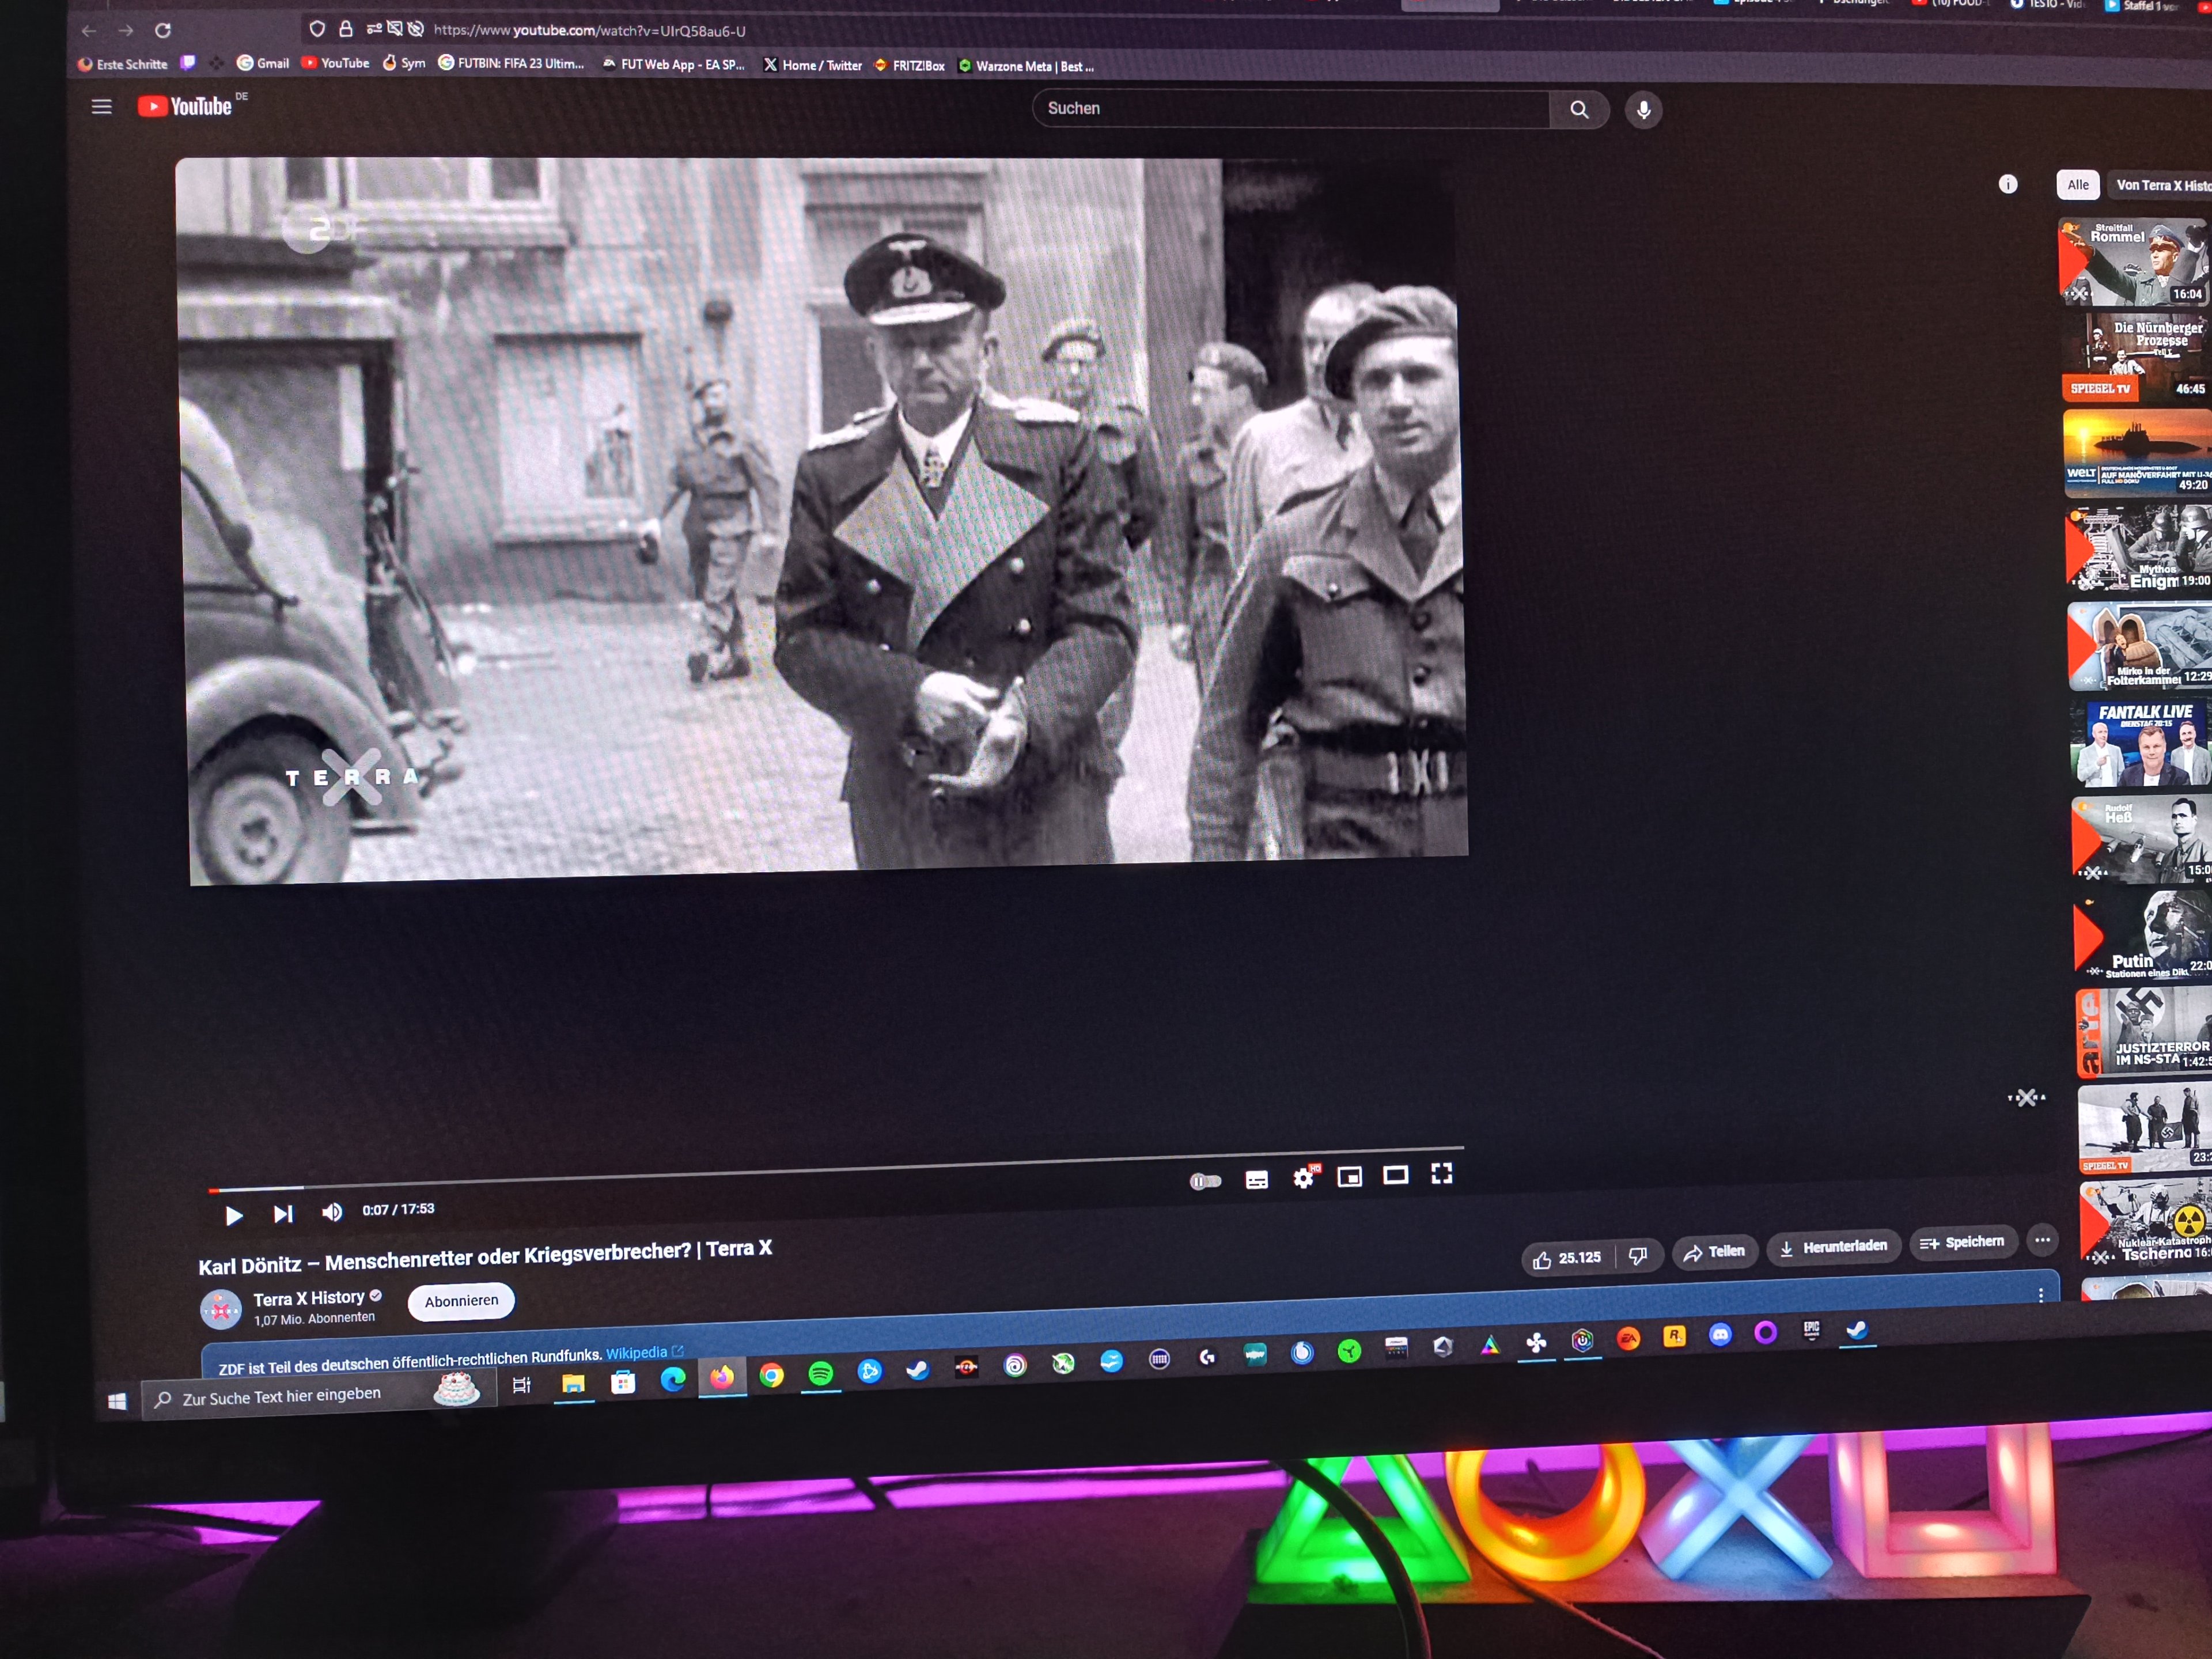Open the Wikipedia link for ZDF
The height and width of the screenshot is (1659, 2212).
(x=637, y=1353)
